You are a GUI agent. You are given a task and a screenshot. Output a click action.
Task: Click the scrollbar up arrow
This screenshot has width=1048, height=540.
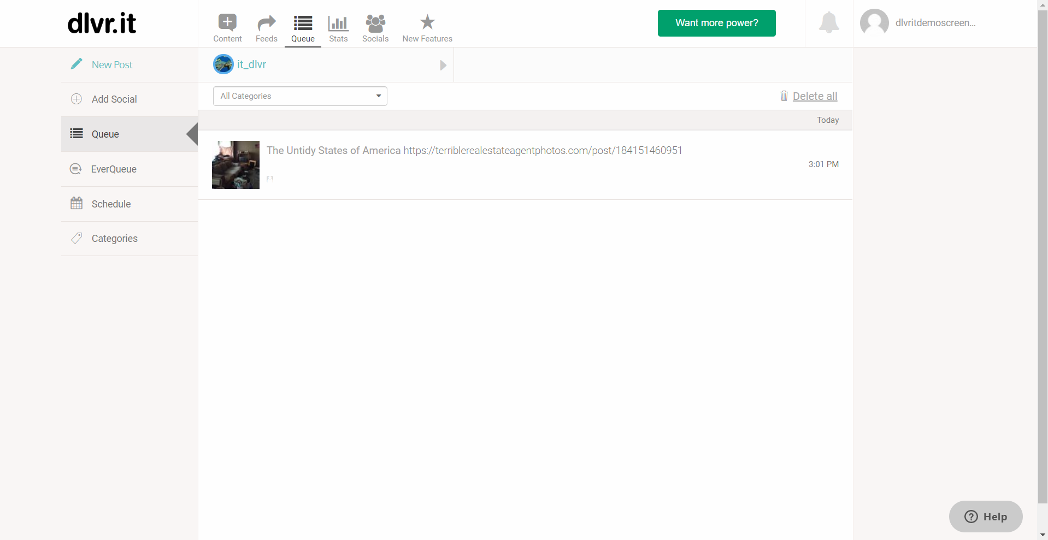1043,4
